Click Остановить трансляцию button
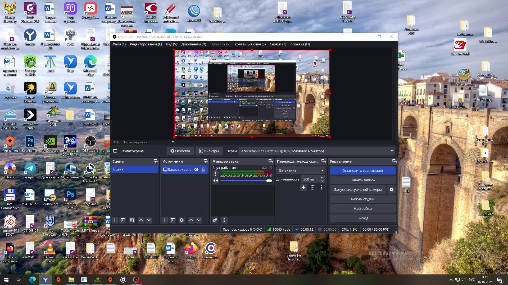 pyautogui.click(x=362, y=170)
